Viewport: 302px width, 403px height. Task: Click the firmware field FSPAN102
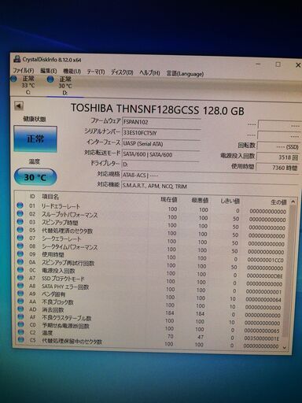161,122
